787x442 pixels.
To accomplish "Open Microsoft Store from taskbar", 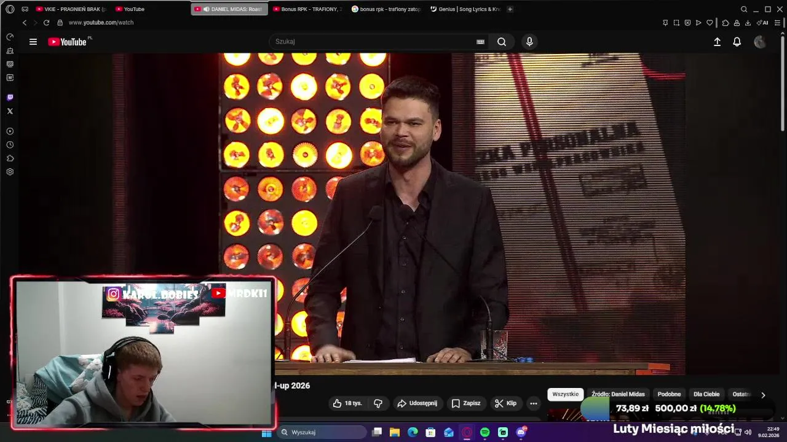I will click(x=431, y=433).
